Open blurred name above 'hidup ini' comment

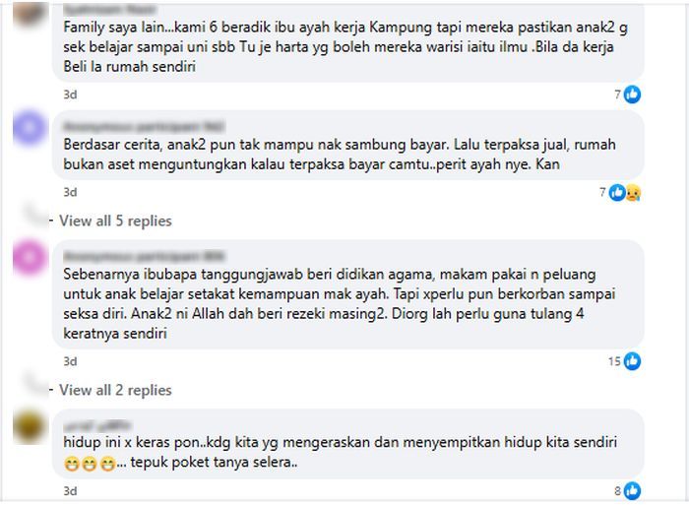96,425
